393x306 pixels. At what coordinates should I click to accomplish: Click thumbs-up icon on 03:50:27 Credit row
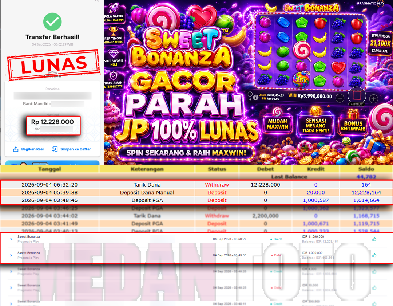[x=374, y=239]
